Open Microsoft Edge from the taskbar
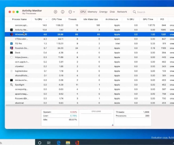174x145 pixels. tap(58, 142)
